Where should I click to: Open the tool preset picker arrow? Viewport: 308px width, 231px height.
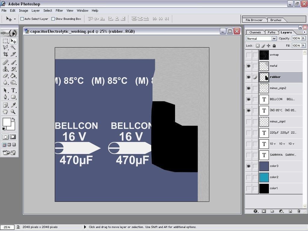[15, 19]
